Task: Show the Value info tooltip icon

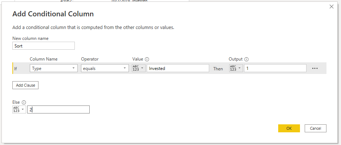Action: pyautogui.click(x=147, y=59)
